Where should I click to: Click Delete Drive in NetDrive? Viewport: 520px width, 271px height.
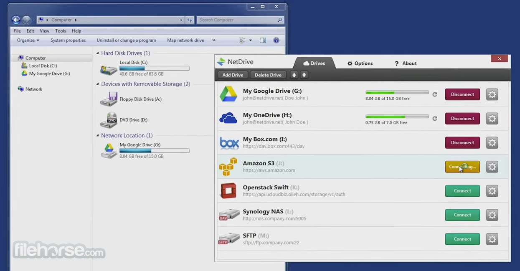(x=268, y=75)
